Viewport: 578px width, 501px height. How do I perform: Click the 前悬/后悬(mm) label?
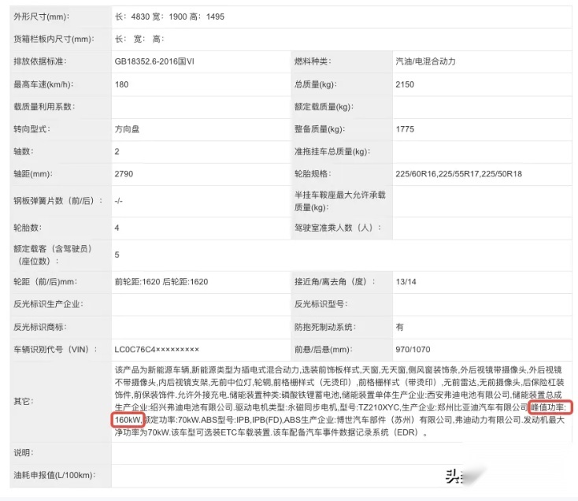(324, 350)
